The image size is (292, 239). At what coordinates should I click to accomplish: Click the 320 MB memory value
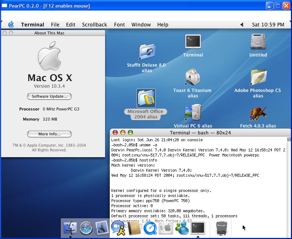(50, 119)
